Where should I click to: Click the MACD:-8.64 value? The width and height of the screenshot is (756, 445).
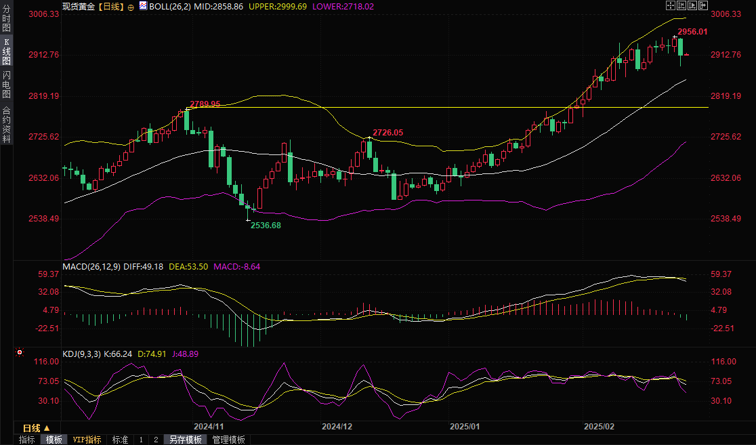[236, 267]
